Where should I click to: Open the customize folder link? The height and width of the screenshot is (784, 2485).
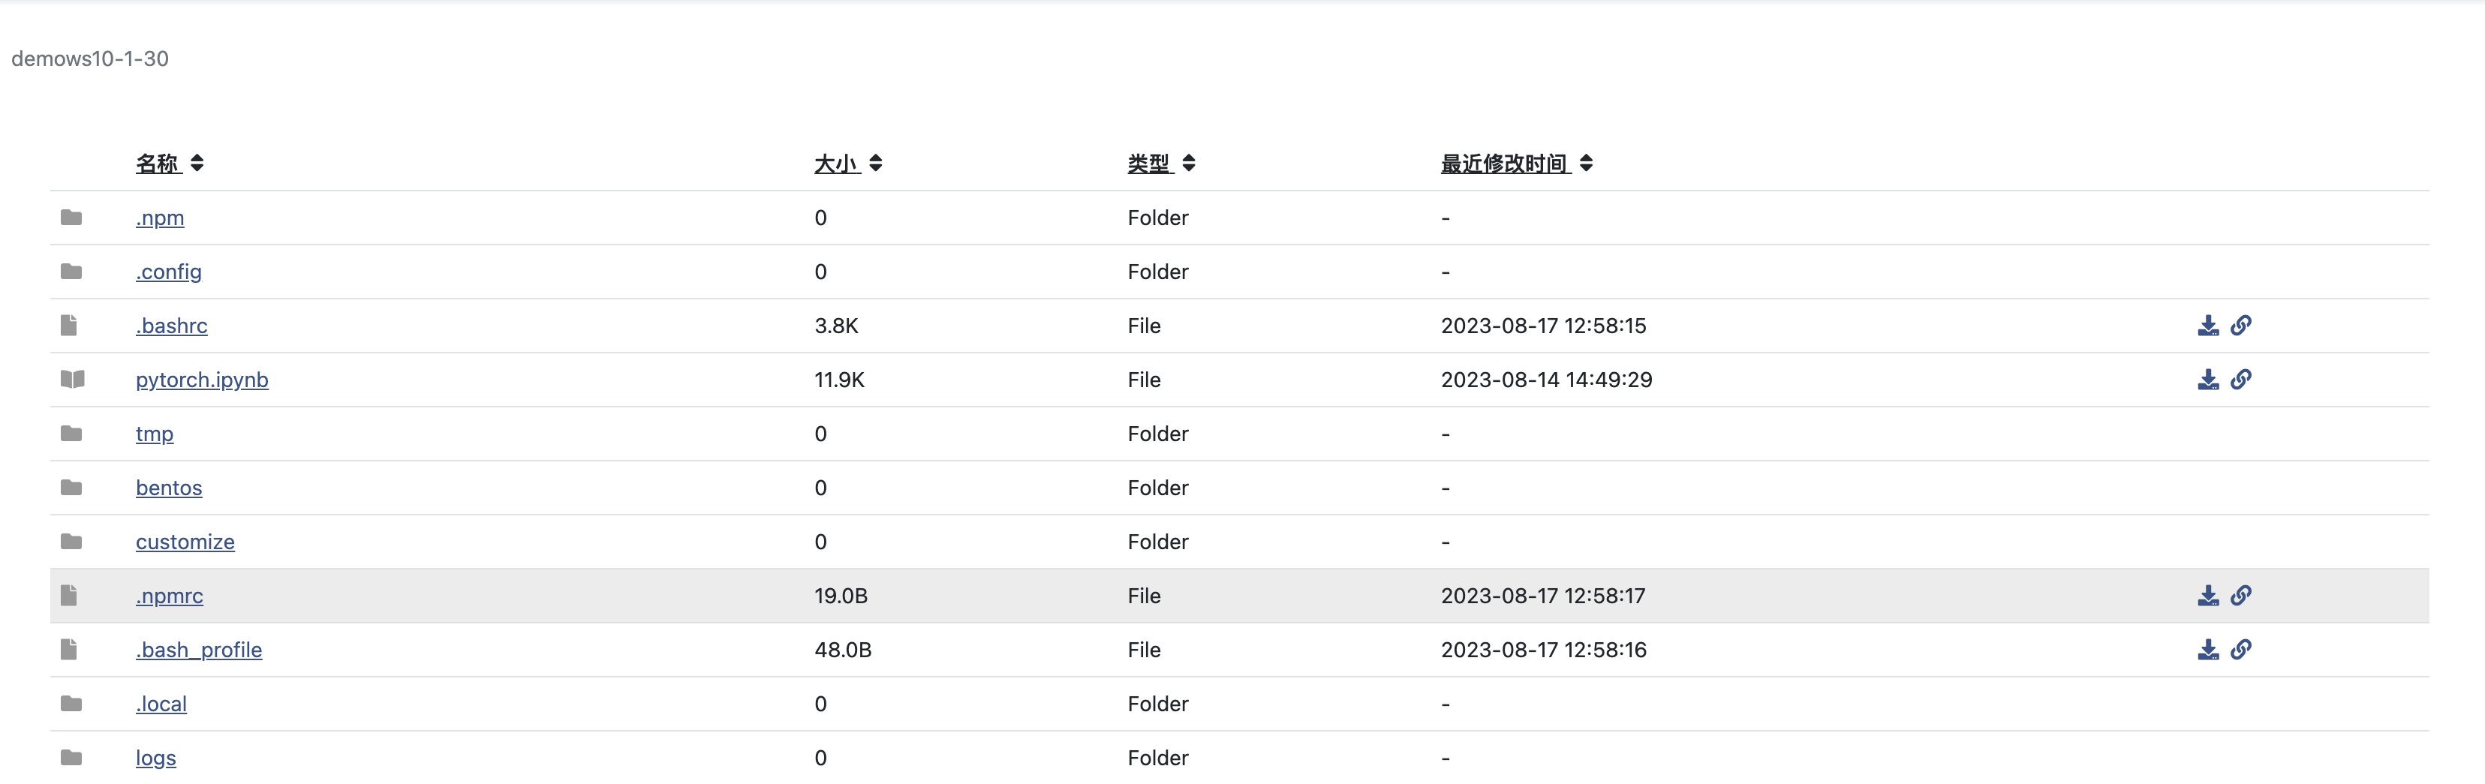coord(185,542)
